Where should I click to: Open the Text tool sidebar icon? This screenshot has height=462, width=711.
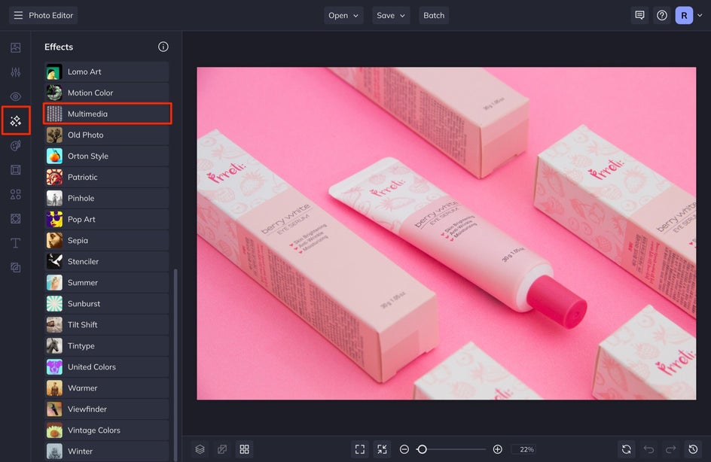coord(15,243)
